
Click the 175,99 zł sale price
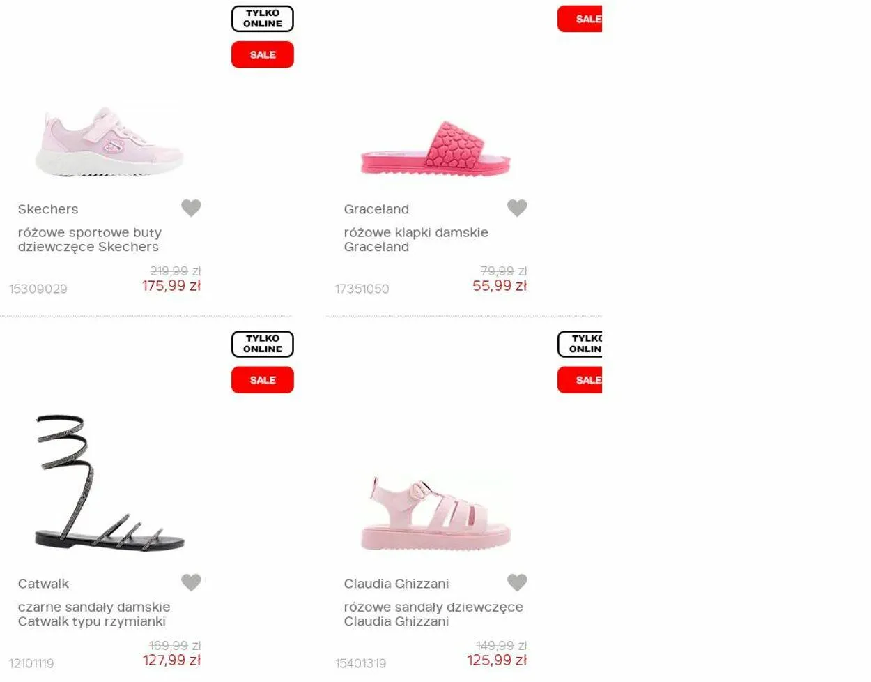pyautogui.click(x=171, y=286)
